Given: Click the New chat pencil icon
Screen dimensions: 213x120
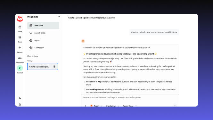Looking at the screenshot, I should pyautogui.click(x=31, y=26).
